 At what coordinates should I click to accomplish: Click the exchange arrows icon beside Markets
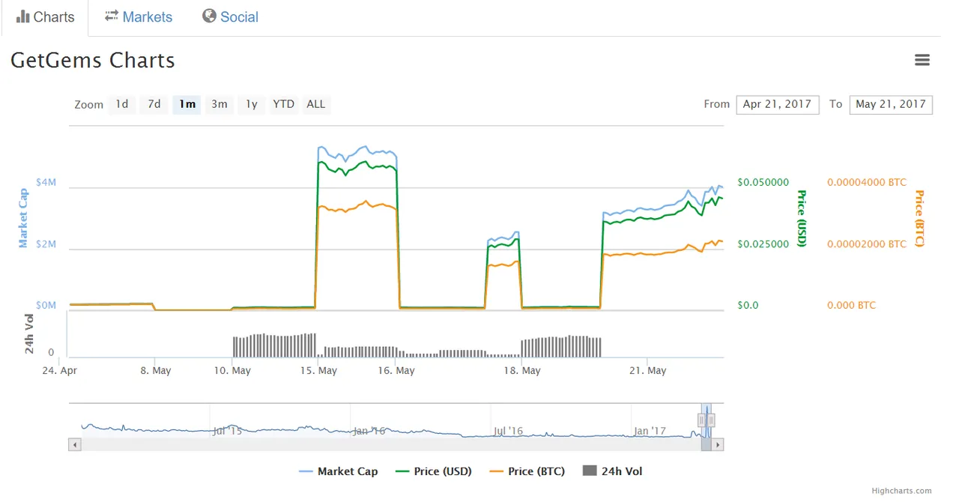[x=112, y=16]
